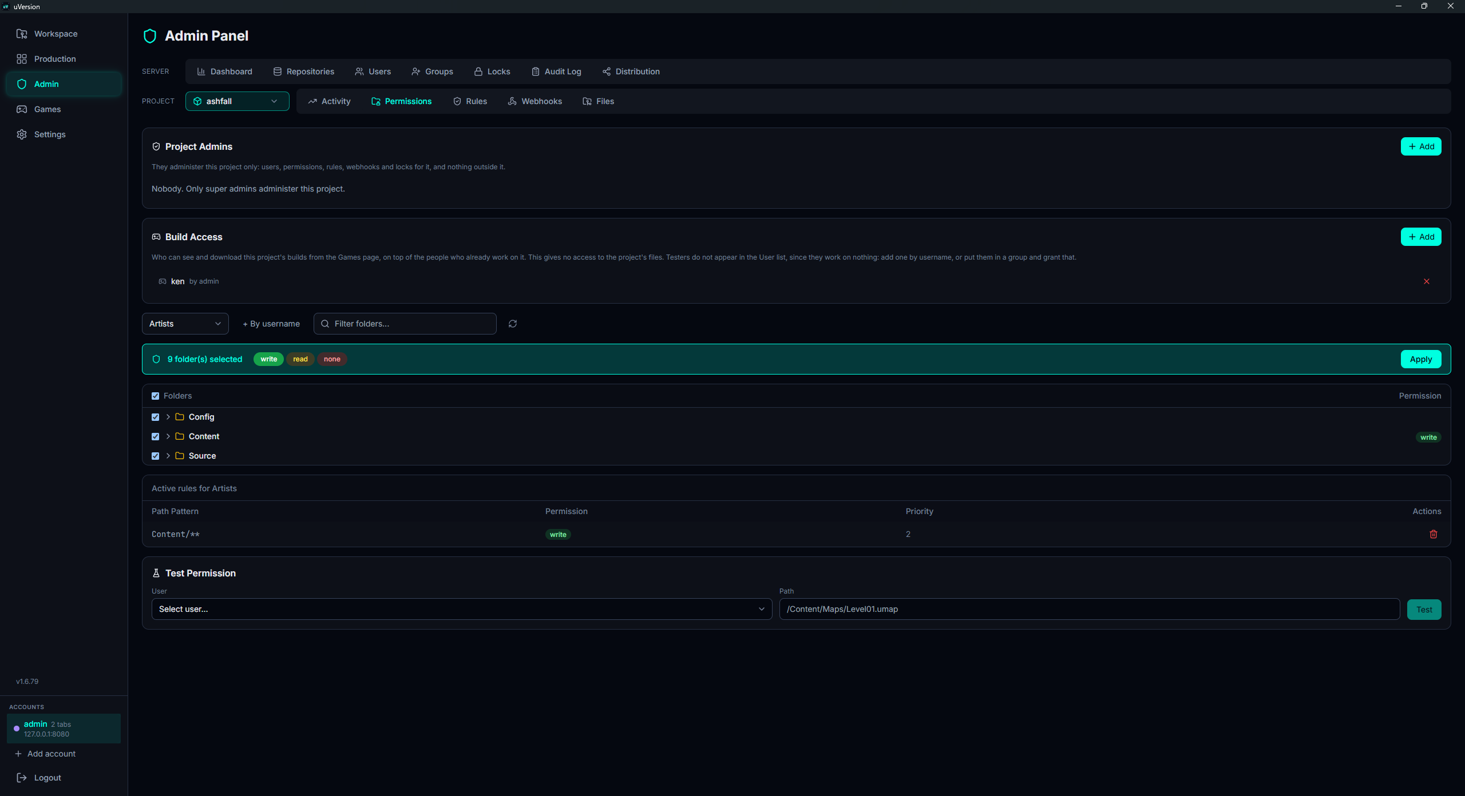Choose the none permission pill
This screenshot has width=1465, height=796.
[332, 359]
